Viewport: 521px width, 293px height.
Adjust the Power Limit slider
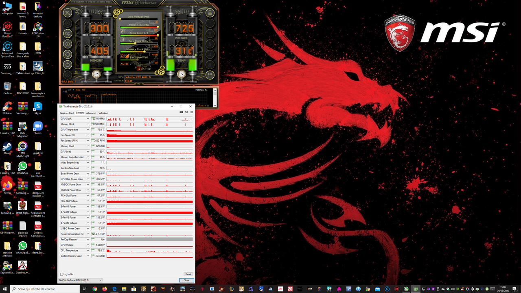click(x=139, y=27)
